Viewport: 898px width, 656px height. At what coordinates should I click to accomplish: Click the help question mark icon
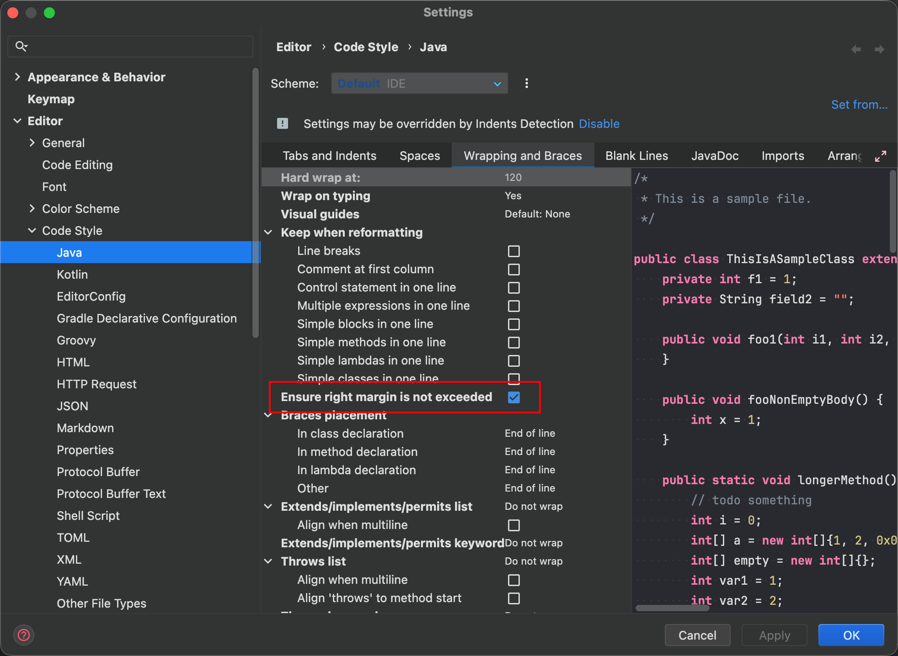coord(24,635)
